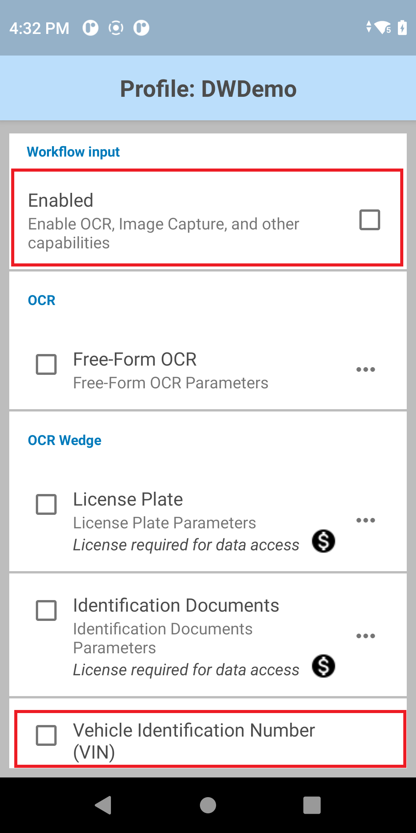Enable the Workflow input Enabled checkbox

(370, 220)
